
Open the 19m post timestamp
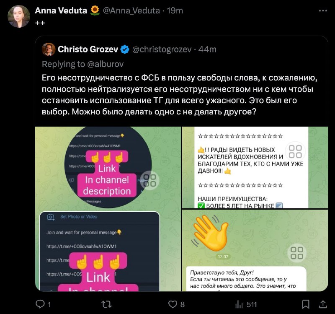click(175, 10)
